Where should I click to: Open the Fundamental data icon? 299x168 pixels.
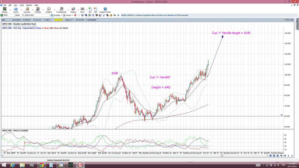[61, 10]
